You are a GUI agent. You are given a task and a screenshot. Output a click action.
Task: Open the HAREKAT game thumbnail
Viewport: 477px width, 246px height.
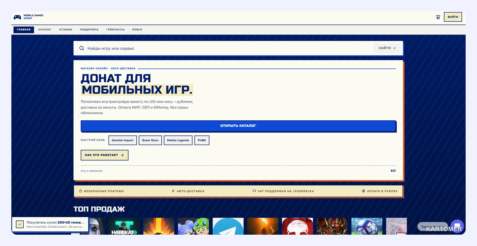pyautogui.click(x=124, y=226)
